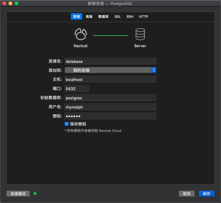Screen dimensions: 221x203
Task: Click the 端口 field showing 5432
Action: (77, 89)
